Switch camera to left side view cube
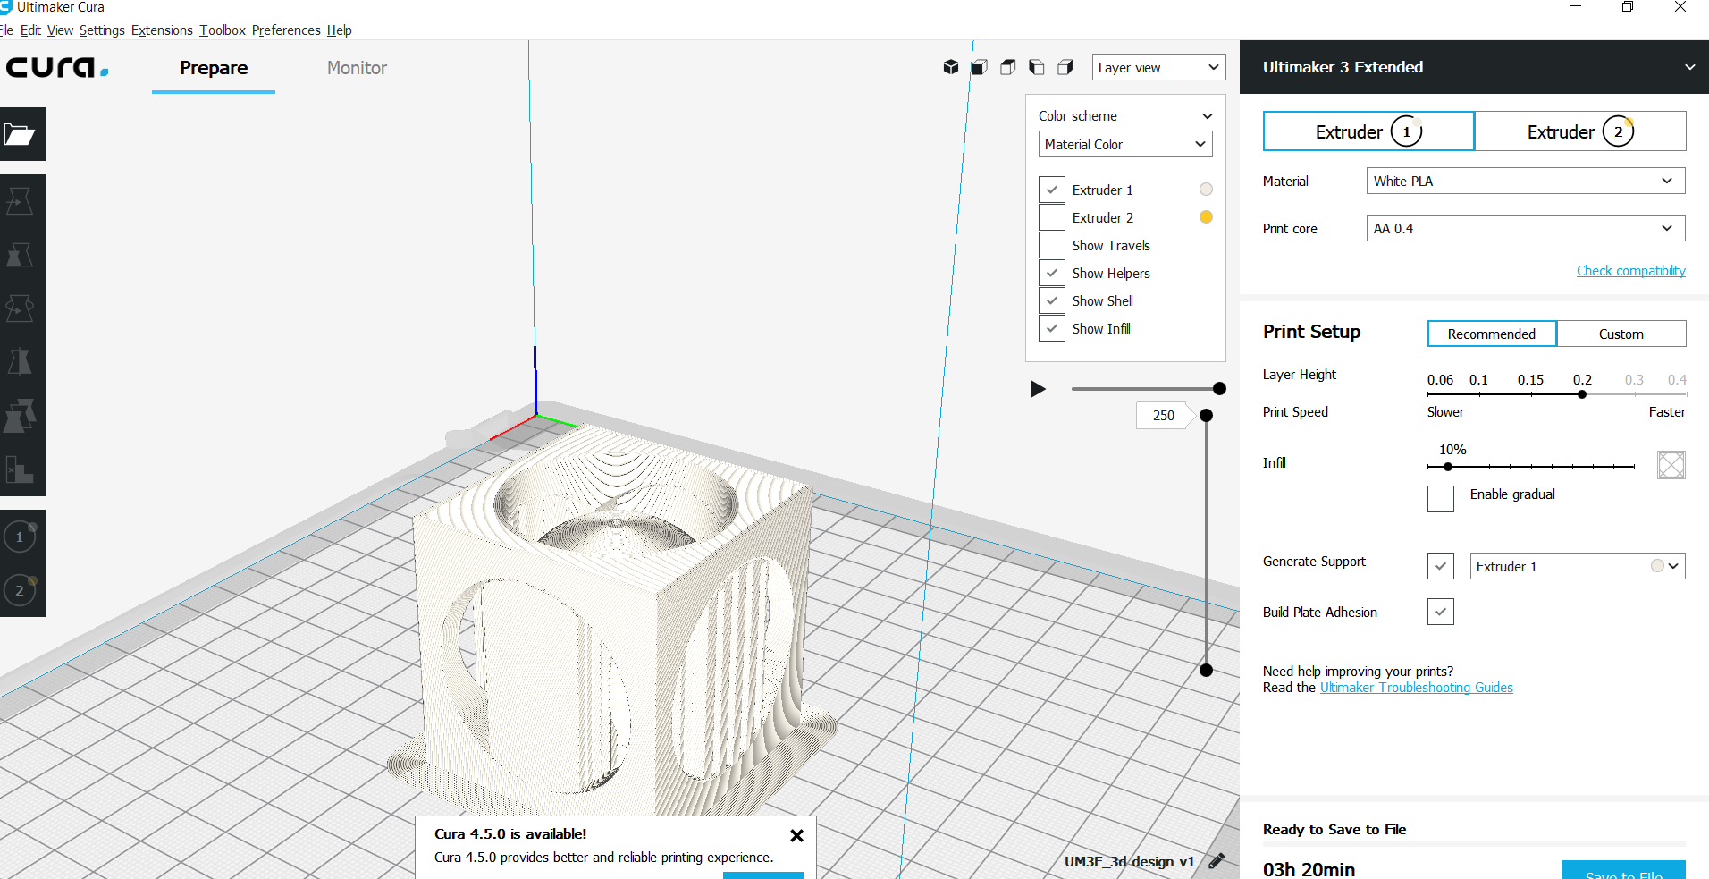 pyautogui.click(x=1037, y=67)
